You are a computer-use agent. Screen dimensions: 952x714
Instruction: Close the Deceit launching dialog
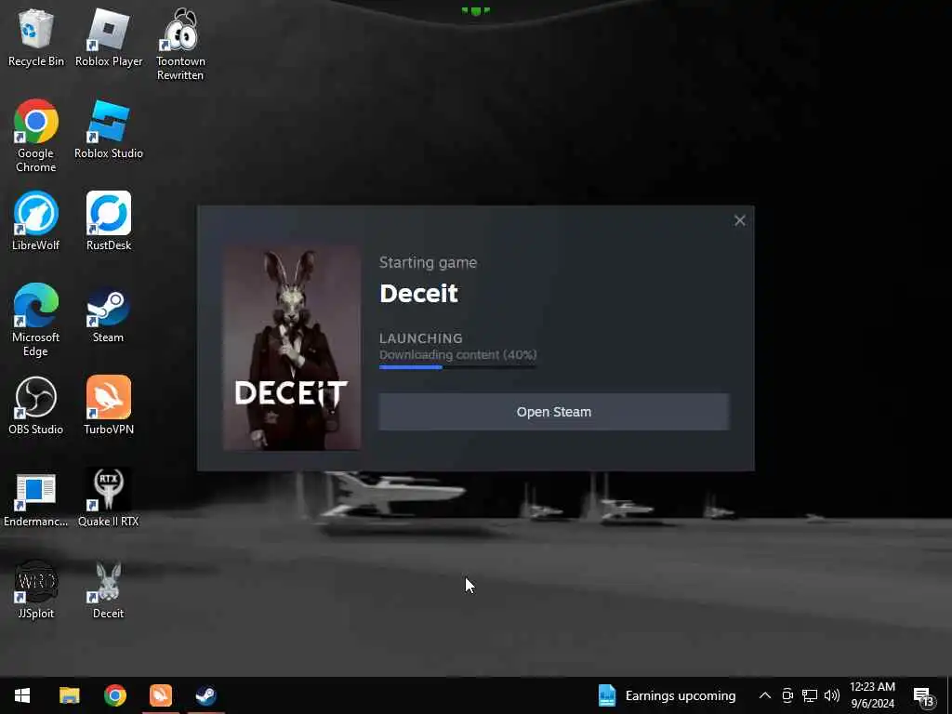point(739,220)
